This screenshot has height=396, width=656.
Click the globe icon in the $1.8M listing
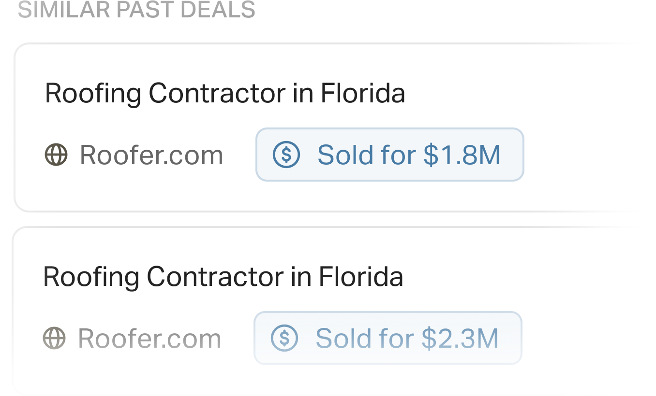pos(56,156)
